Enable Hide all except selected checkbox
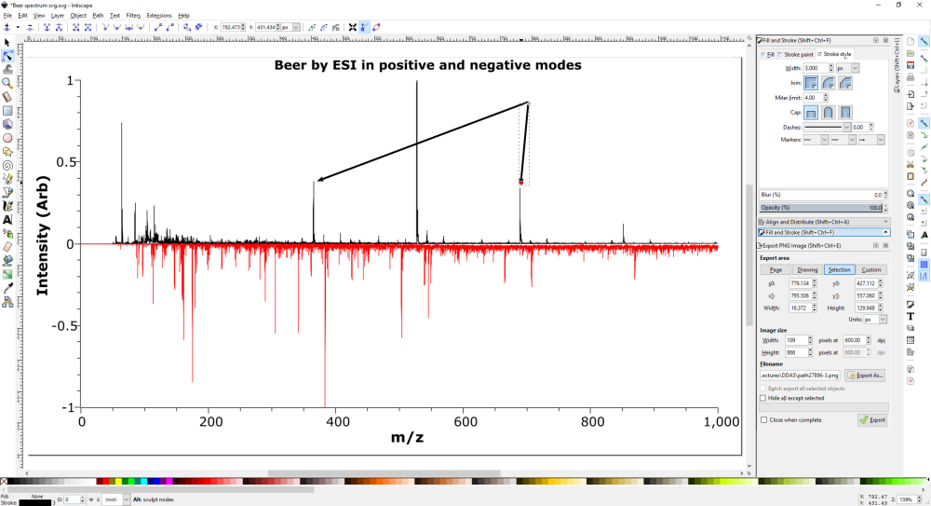This screenshot has height=506, width=931. click(763, 398)
